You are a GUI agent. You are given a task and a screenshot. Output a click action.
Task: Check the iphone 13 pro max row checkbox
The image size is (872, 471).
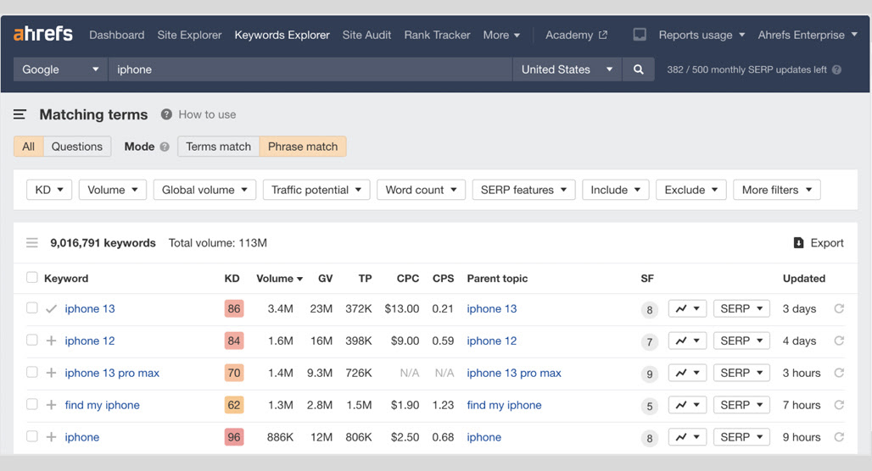click(31, 372)
